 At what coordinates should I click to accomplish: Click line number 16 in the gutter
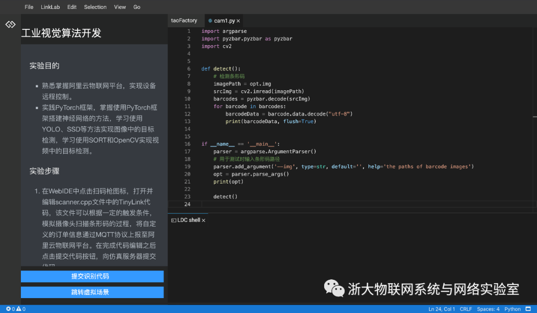coord(187,144)
